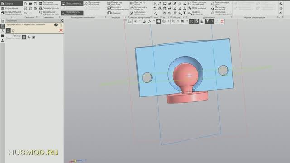Viewport: 290px width, 163px height.
Task: Click the undo arrow icon
Action: (25, 13)
